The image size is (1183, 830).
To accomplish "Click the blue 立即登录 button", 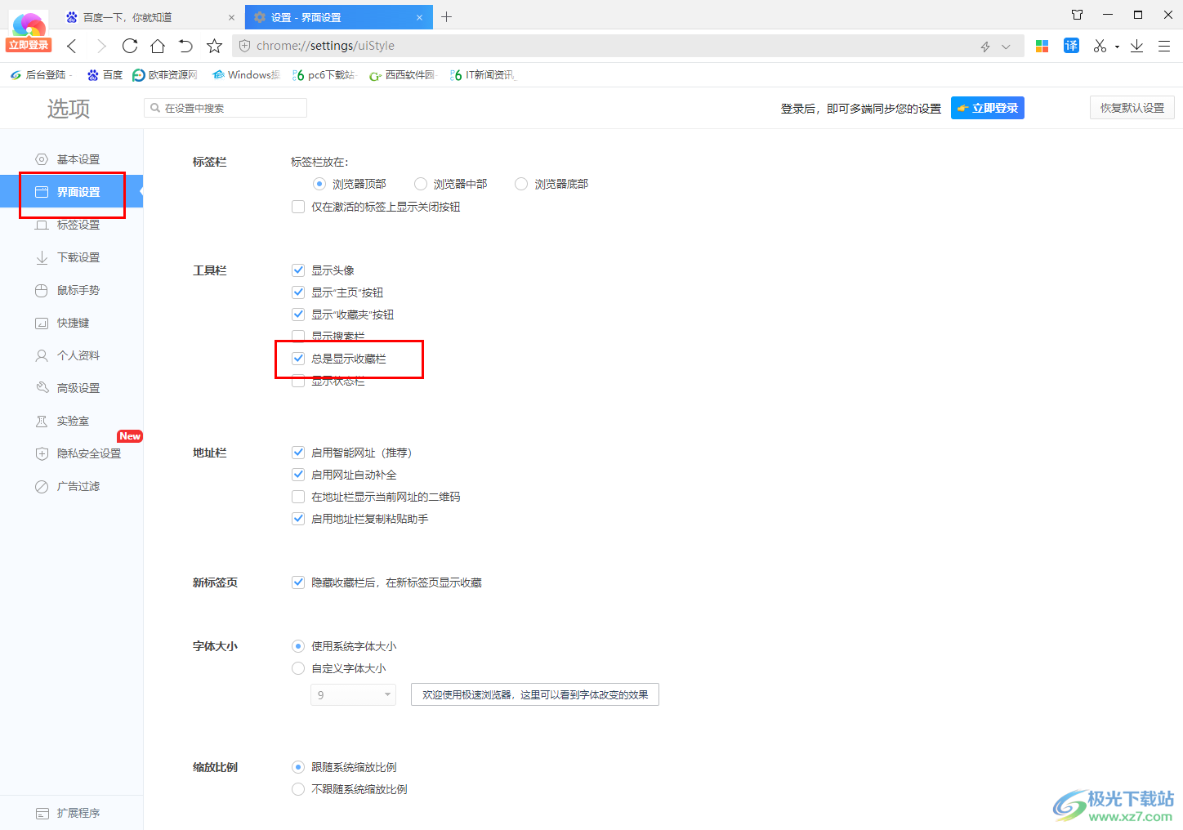I will 987,108.
